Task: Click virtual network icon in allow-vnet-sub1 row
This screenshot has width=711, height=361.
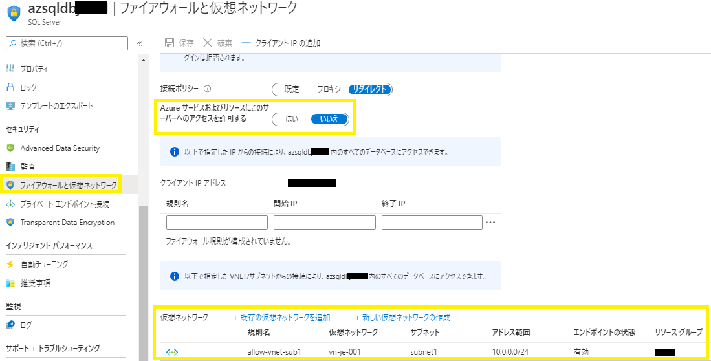Action: [172, 352]
